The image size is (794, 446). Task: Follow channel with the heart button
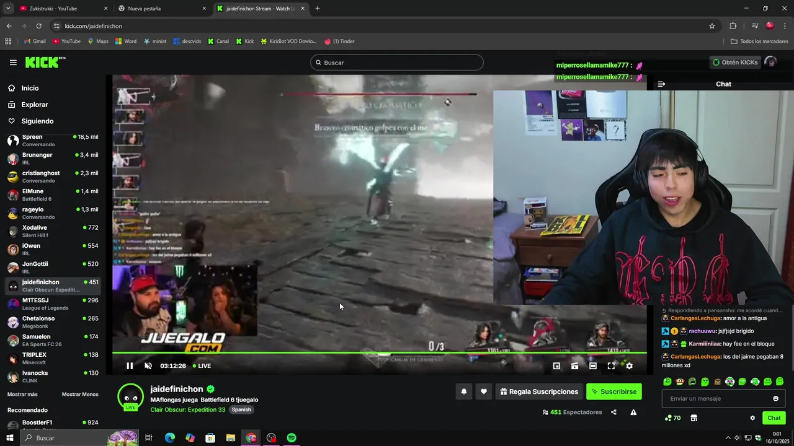484,391
